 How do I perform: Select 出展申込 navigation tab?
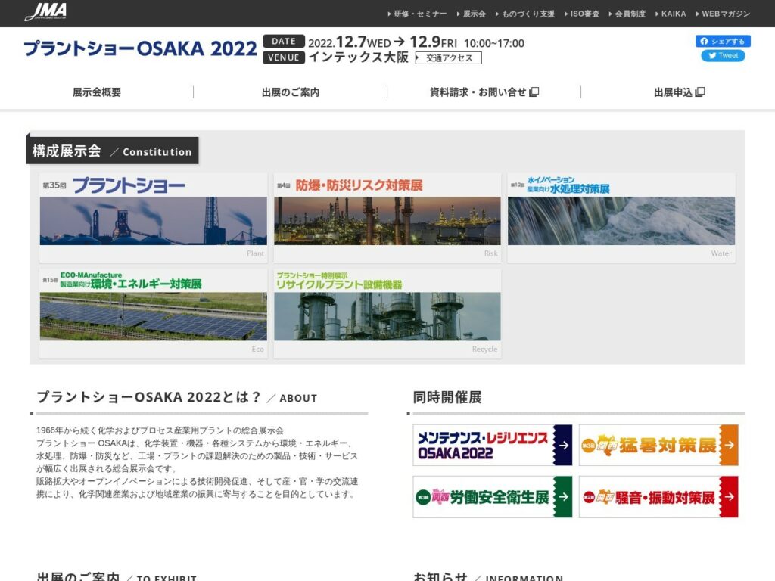pyautogui.click(x=679, y=92)
